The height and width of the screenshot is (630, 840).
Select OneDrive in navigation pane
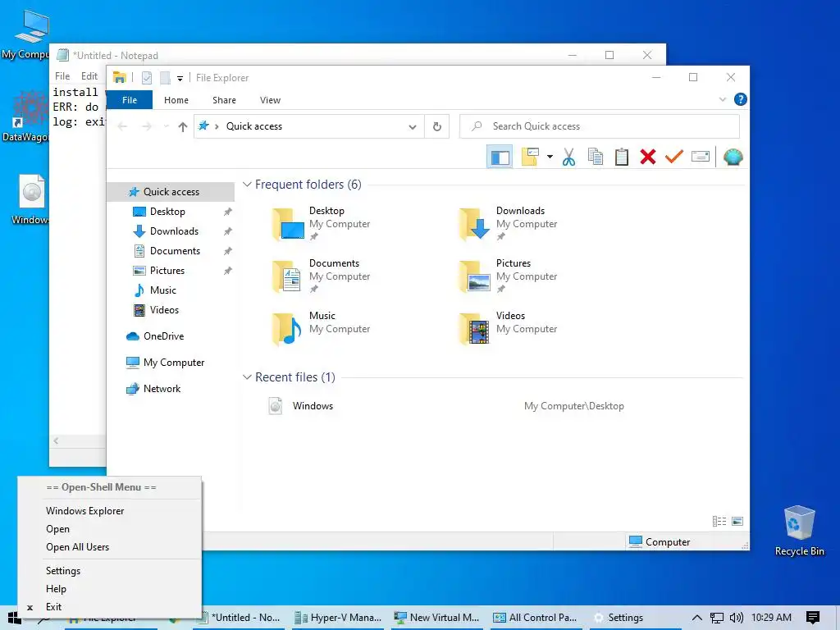click(163, 336)
